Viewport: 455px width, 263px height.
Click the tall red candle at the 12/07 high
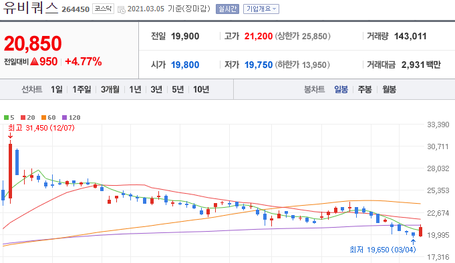11,171
